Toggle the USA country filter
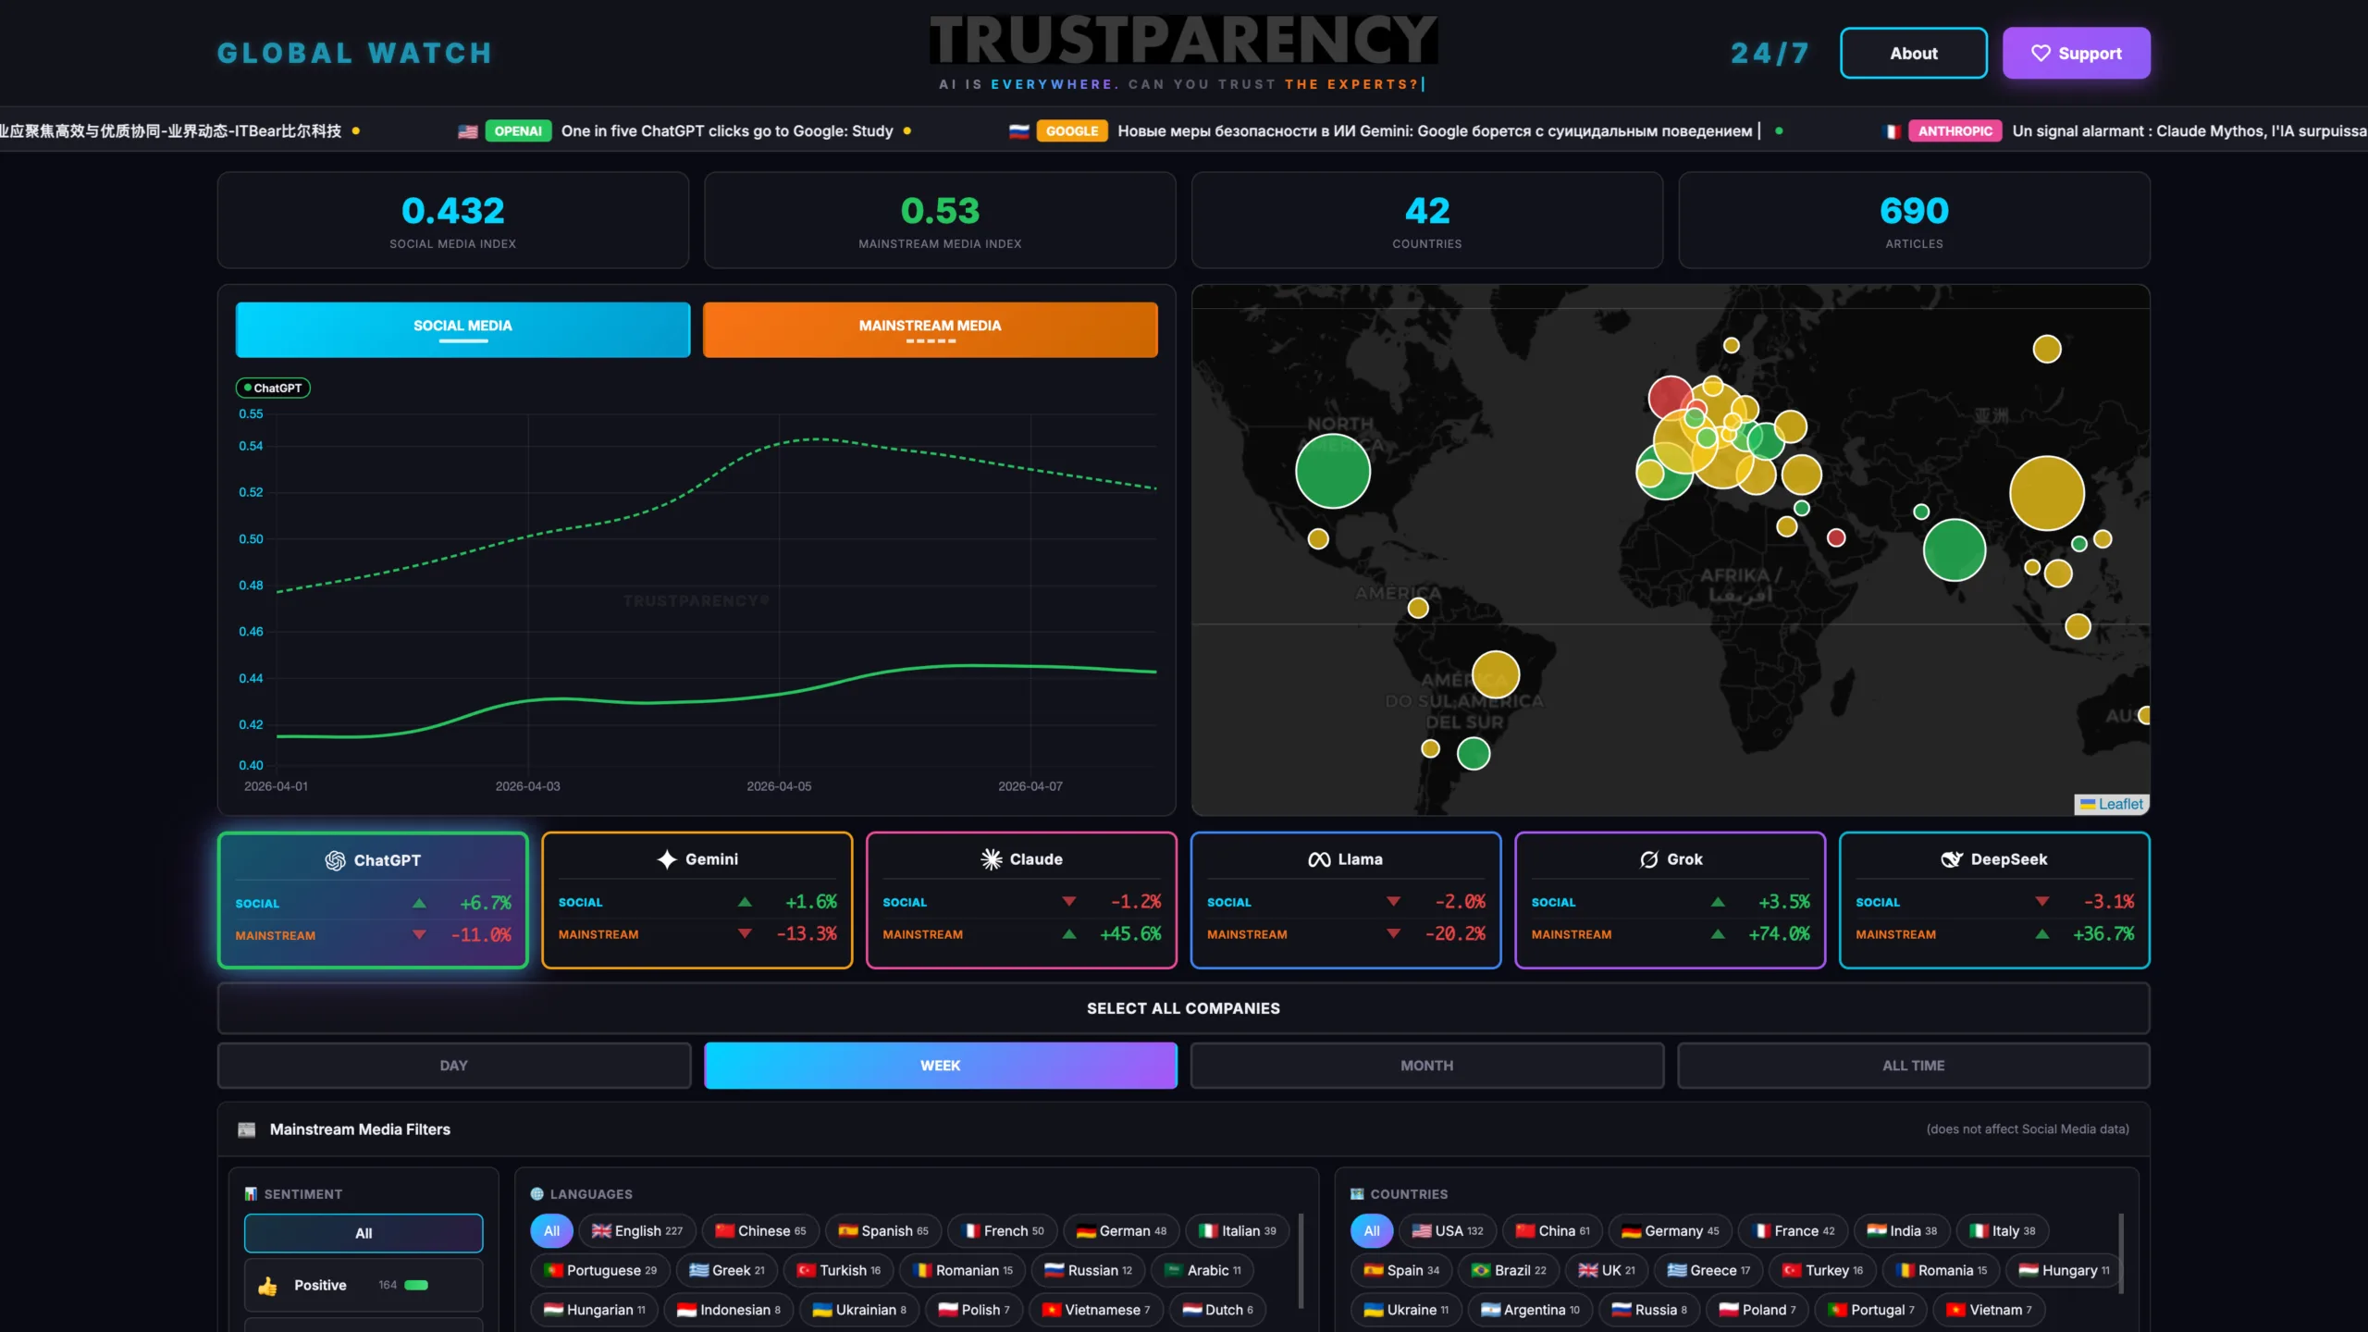Screen dimensions: 2368x1332 (1449, 1230)
